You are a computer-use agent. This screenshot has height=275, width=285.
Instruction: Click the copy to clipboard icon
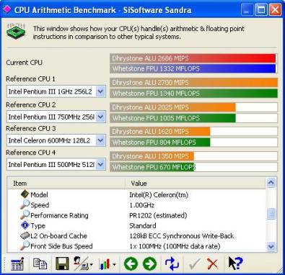point(40,263)
